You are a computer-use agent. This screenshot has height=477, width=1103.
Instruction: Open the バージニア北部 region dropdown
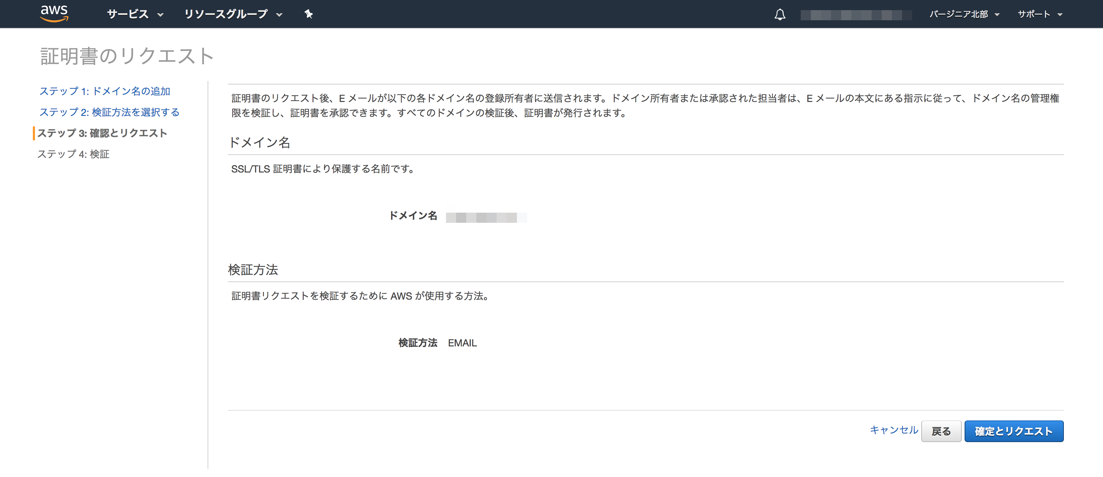point(964,14)
